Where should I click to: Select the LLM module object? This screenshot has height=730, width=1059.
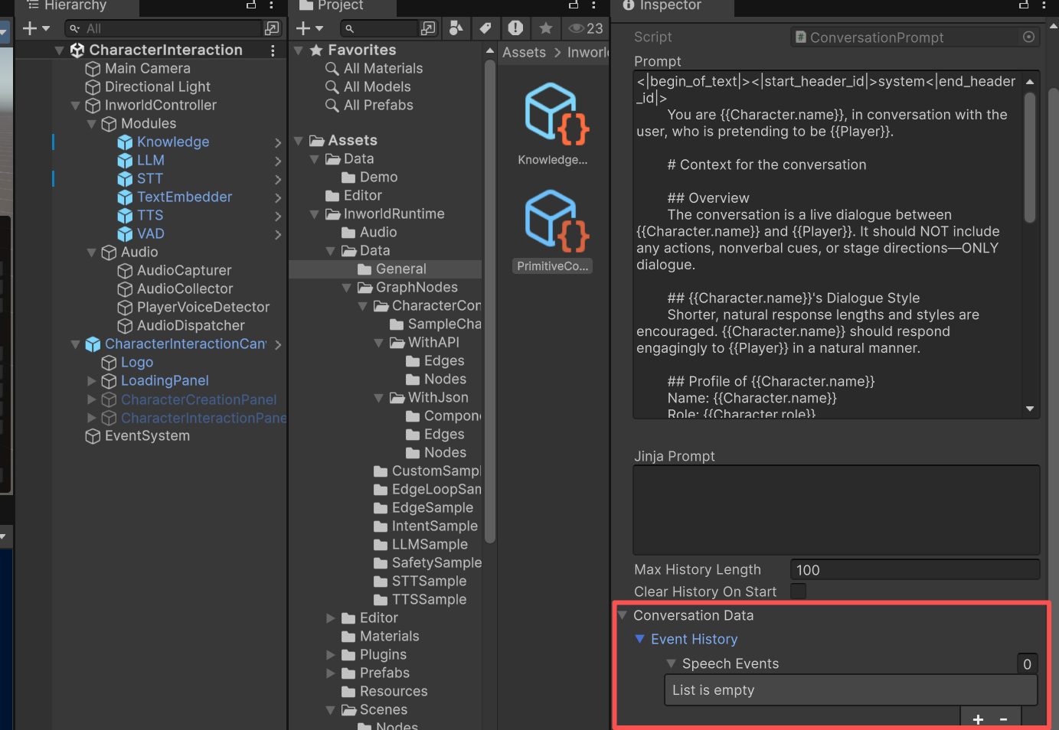[151, 160]
